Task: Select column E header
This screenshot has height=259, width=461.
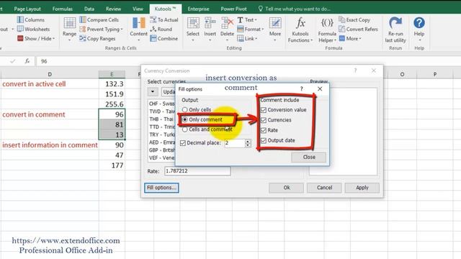Action: [x=112, y=74]
